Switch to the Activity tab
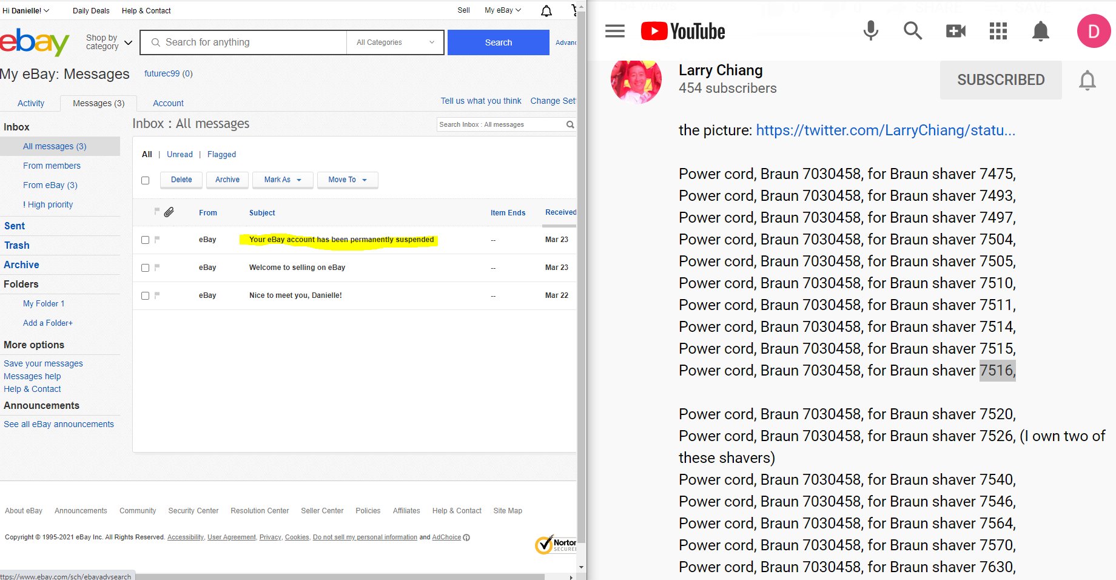Viewport: 1116px width, 580px height. pos(31,103)
